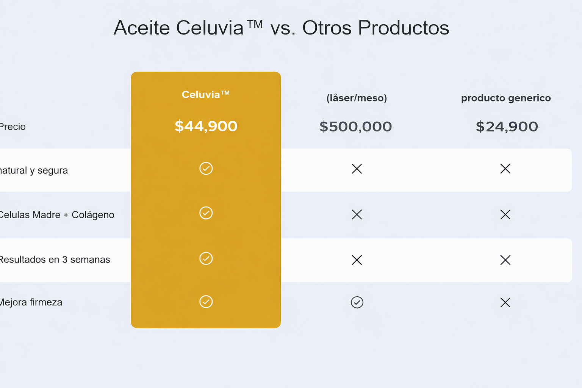Click the $500,000 láser/meso price
Viewport: 582px width, 388px height.
[x=355, y=127]
